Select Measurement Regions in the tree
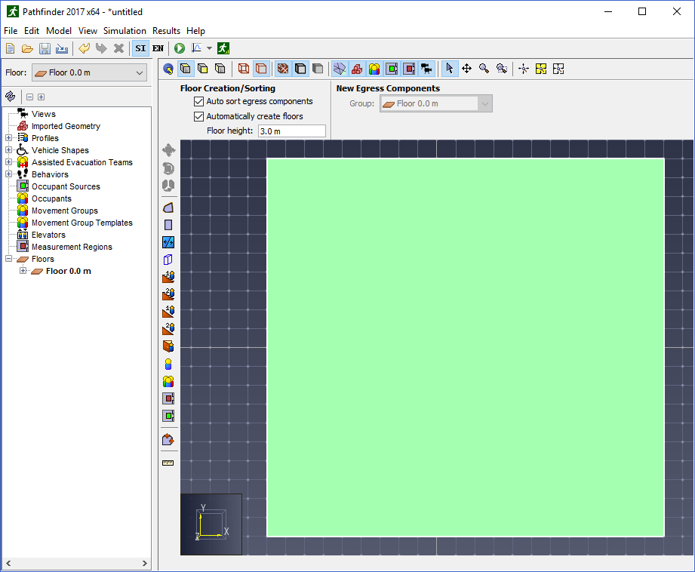Viewport: 695px width, 572px height. 72,247
